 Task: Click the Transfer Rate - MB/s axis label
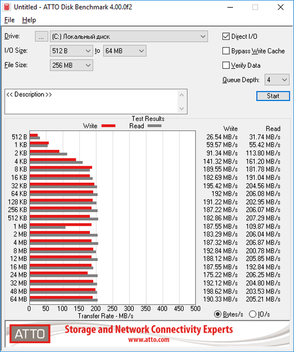click(106, 316)
